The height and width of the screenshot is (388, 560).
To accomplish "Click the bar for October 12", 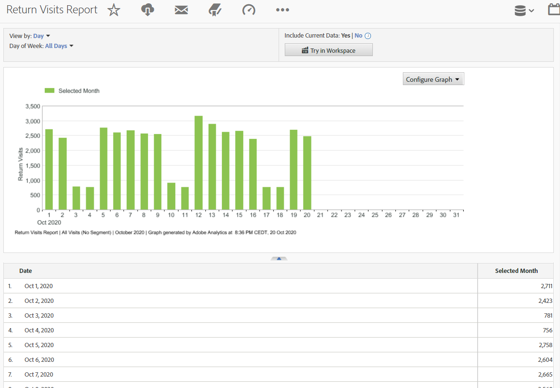I will (199, 163).
